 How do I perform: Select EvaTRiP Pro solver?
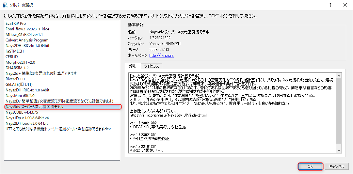(62, 24)
